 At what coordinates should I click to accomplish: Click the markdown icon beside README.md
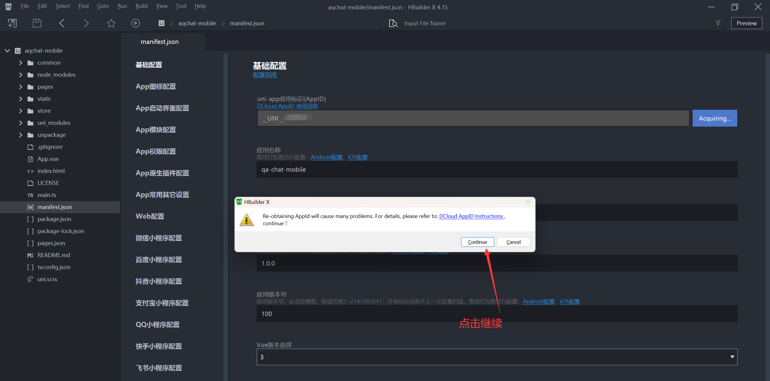point(30,255)
